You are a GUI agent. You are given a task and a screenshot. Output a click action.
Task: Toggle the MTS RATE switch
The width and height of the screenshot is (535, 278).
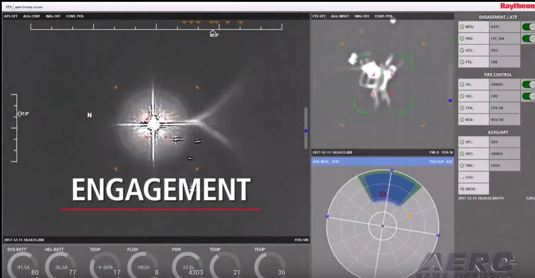pos(528,27)
